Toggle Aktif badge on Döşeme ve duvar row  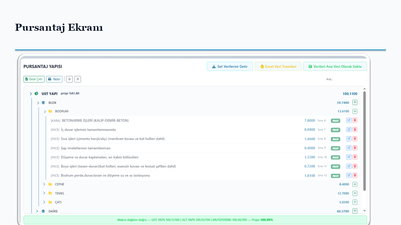(x=336, y=157)
